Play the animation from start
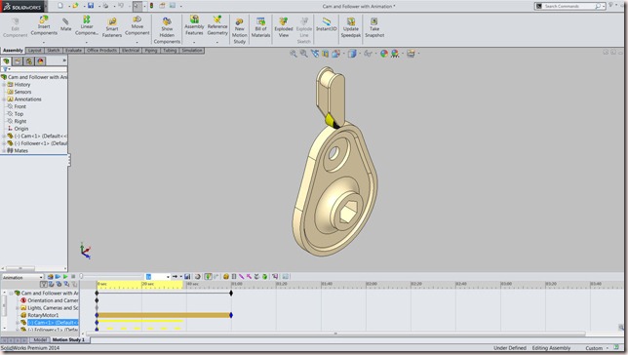The image size is (628, 355). point(58,277)
